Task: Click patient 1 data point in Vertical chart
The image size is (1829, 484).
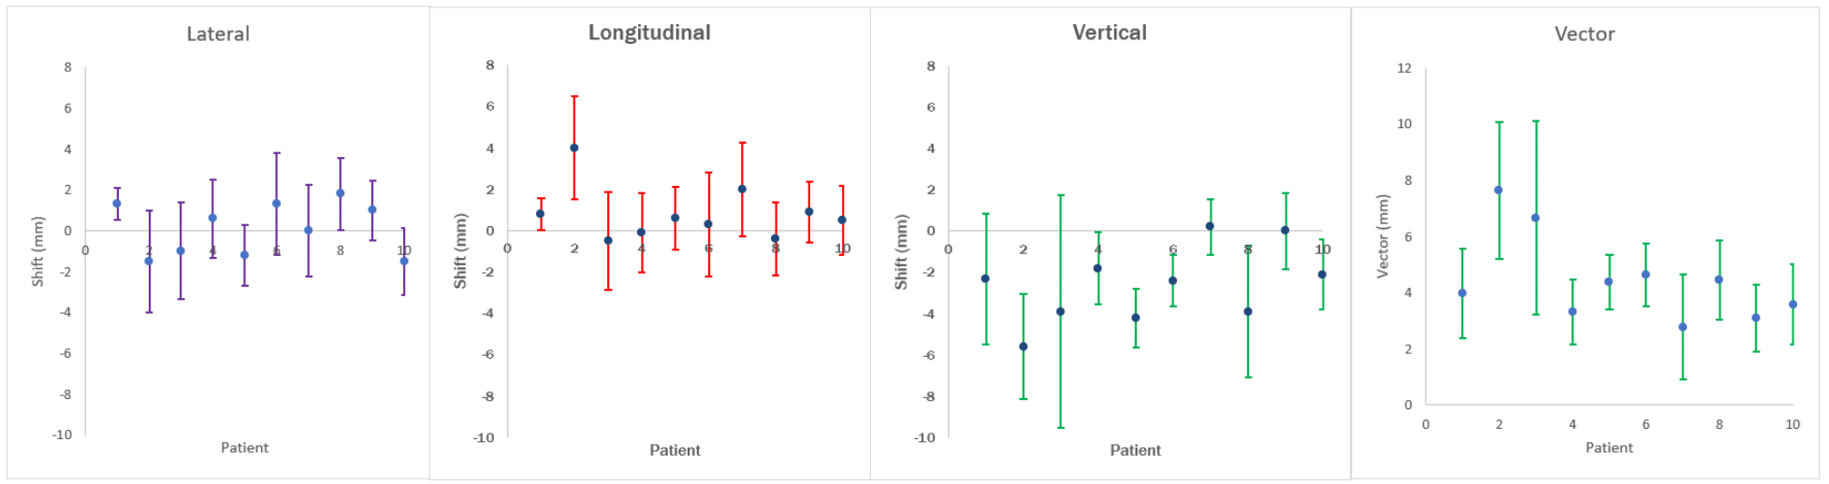Action: [985, 278]
